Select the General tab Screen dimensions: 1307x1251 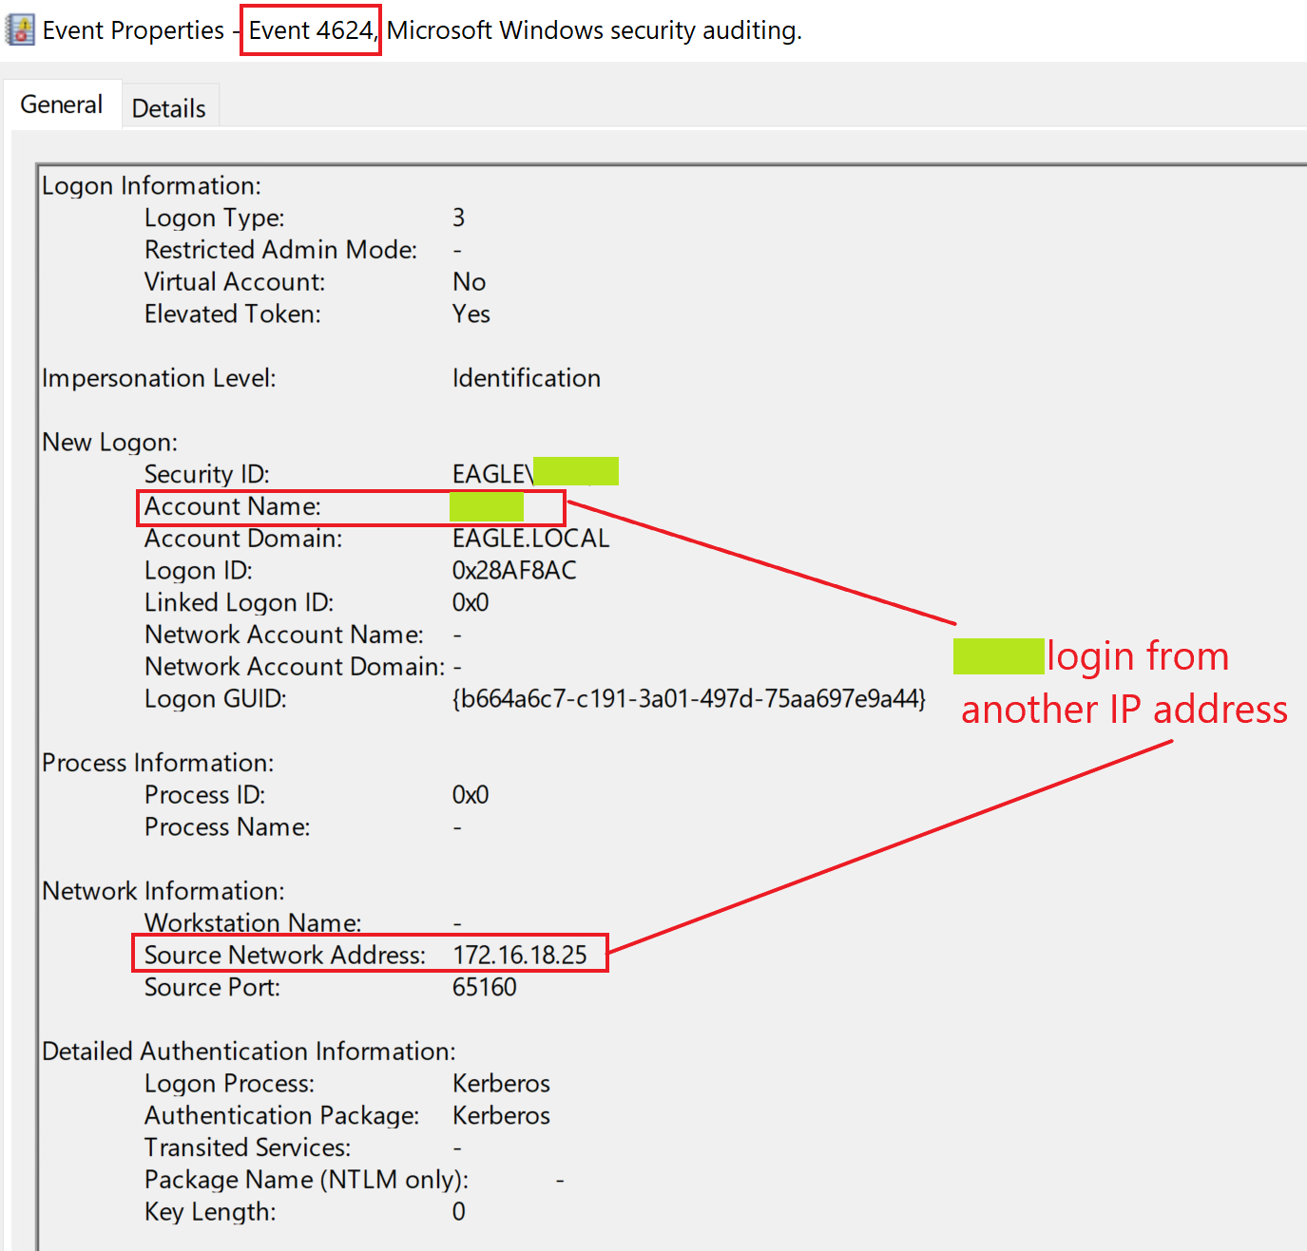click(62, 104)
